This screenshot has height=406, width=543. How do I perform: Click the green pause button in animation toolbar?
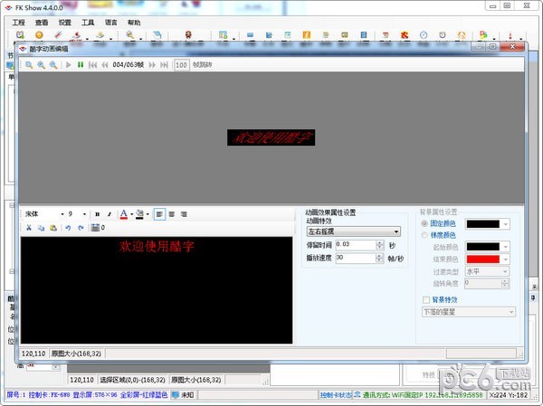pyautogui.click(x=80, y=65)
